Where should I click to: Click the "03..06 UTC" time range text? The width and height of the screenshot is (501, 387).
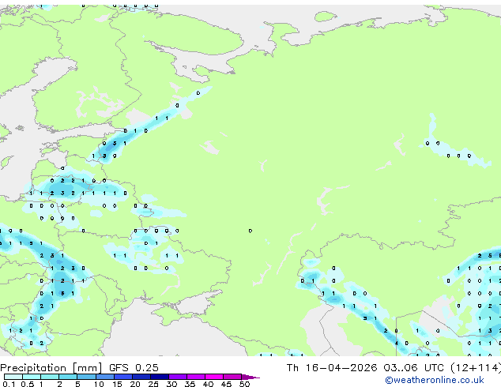(413, 368)
